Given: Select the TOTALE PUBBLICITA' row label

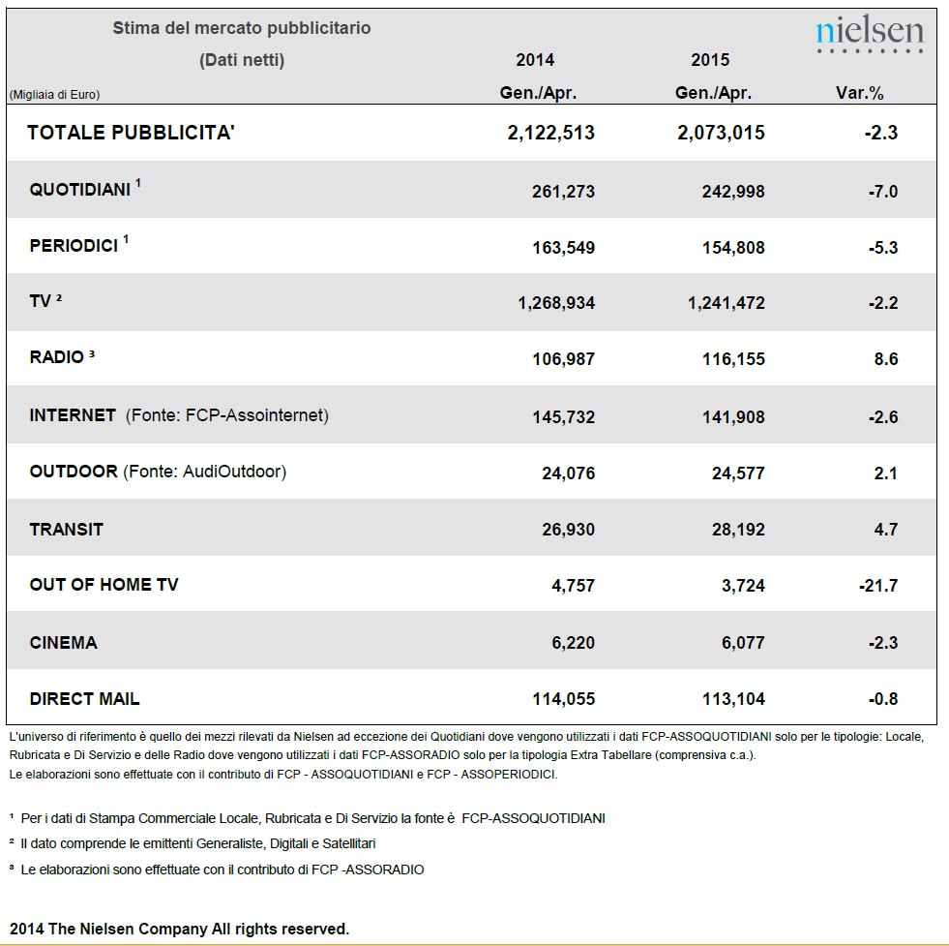Looking at the screenshot, I should tap(131, 133).
